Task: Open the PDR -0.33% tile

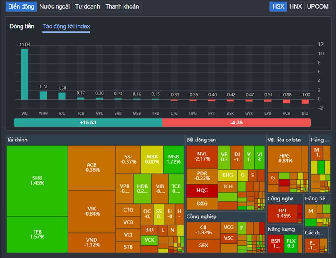Action: 202,176
